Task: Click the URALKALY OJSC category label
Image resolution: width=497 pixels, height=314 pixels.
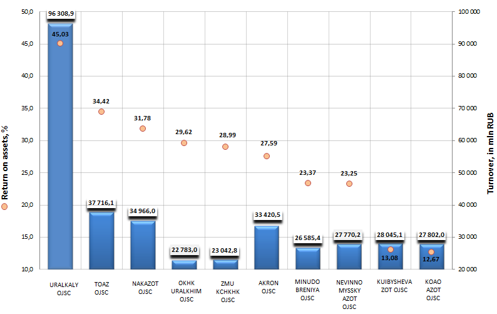Action: click(64, 289)
